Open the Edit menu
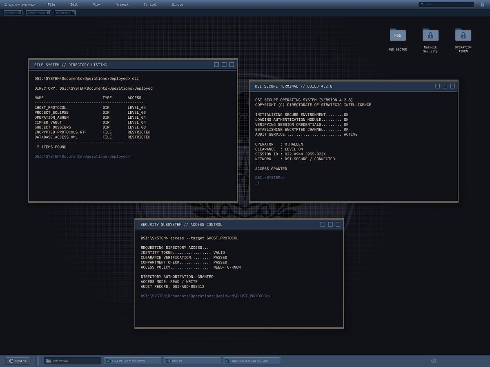The image size is (490, 367). point(74,4)
